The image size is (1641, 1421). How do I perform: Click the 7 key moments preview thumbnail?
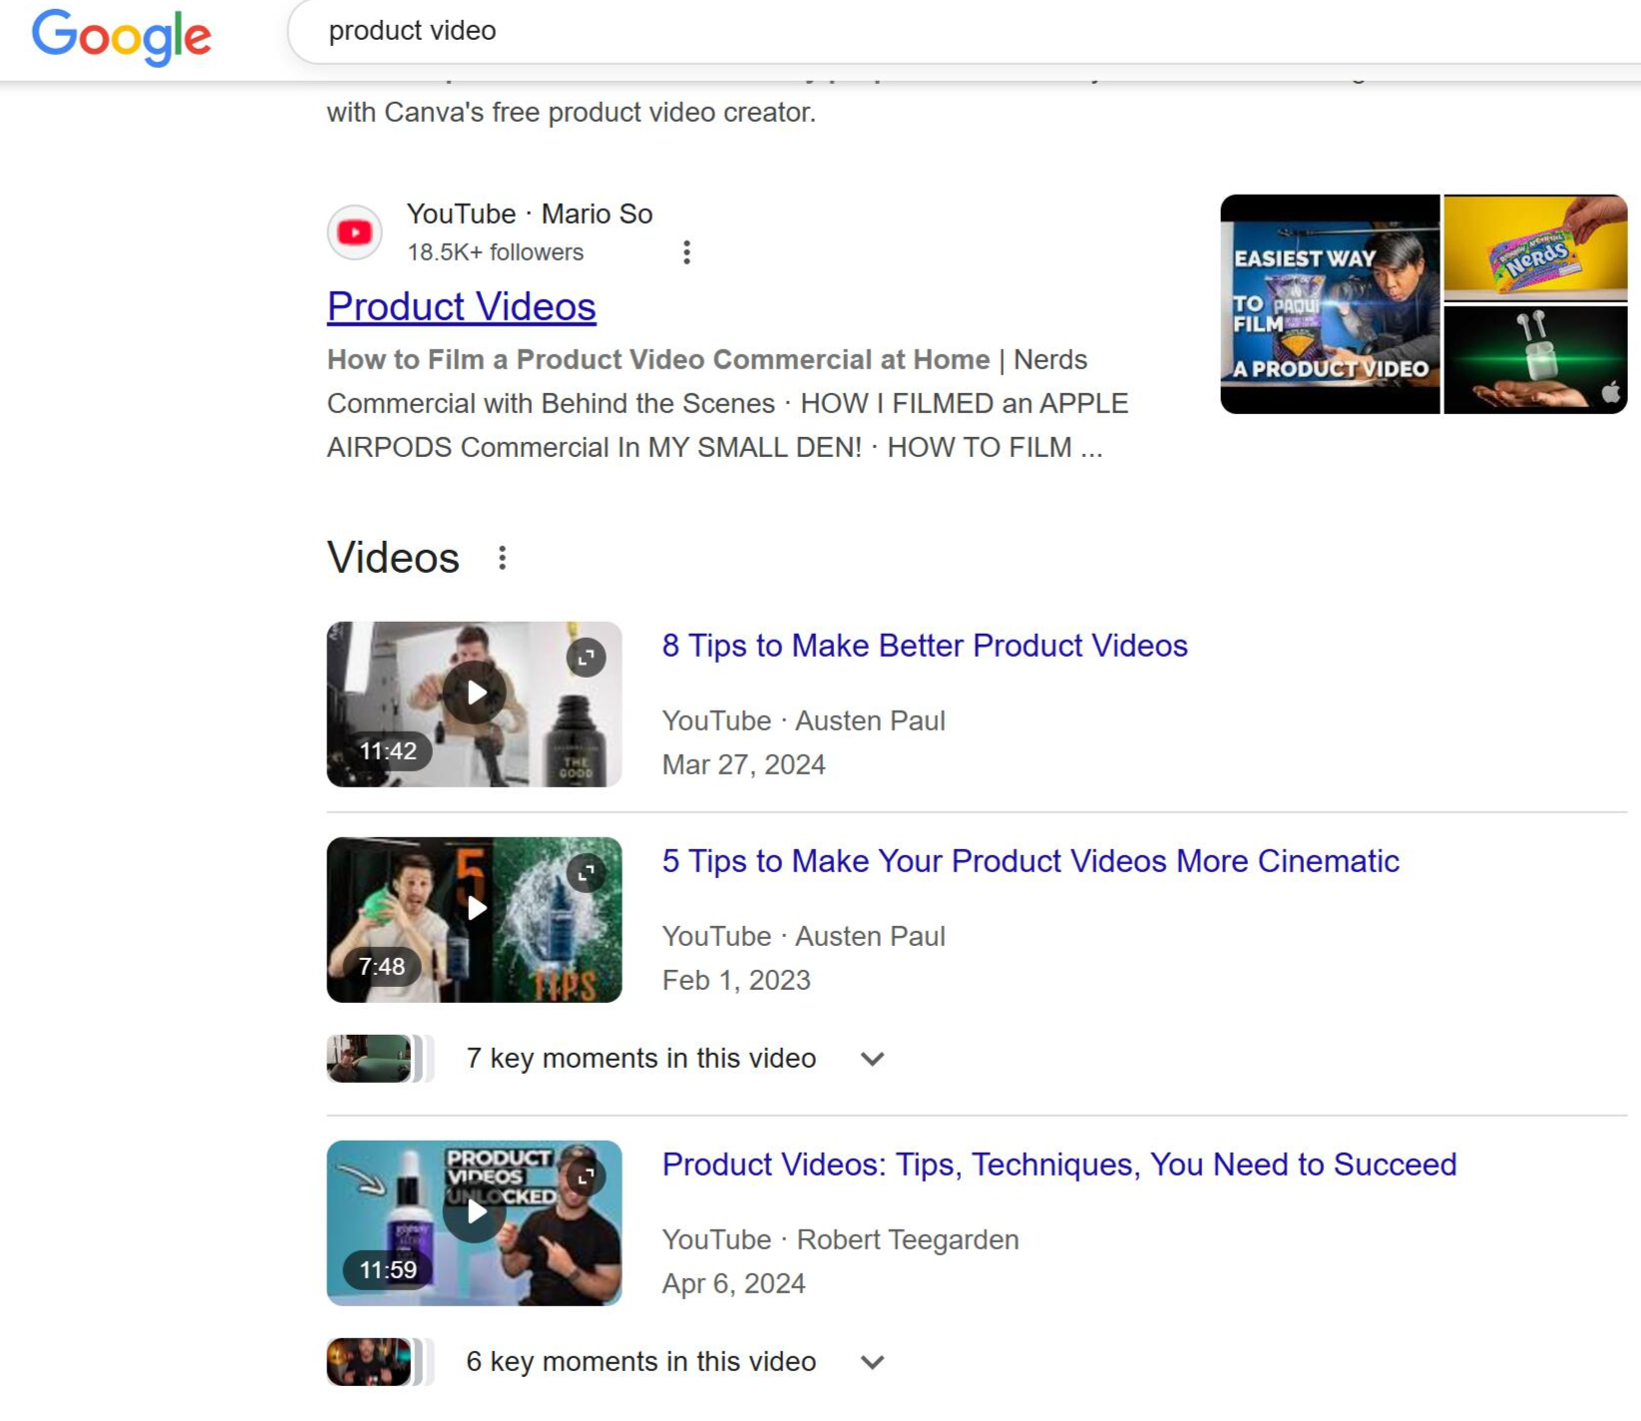tap(379, 1059)
